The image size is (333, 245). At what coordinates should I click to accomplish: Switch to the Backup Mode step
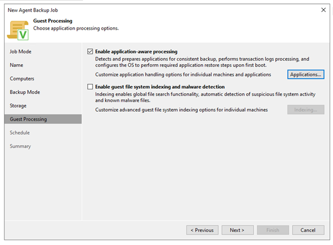tap(25, 92)
